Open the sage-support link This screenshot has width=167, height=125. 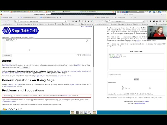[74, 84]
